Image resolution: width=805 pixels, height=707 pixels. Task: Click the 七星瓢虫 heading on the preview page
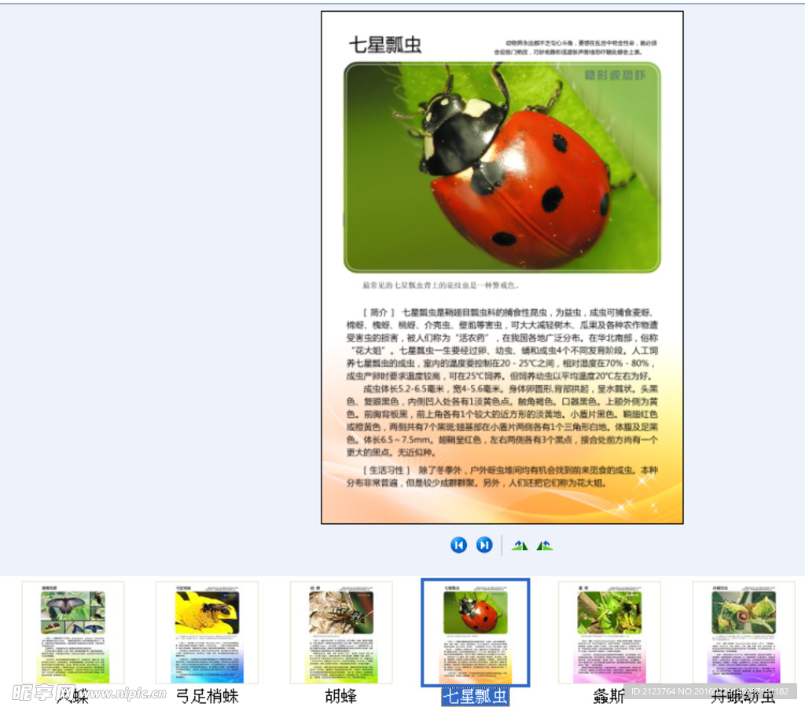(x=385, y=45)
